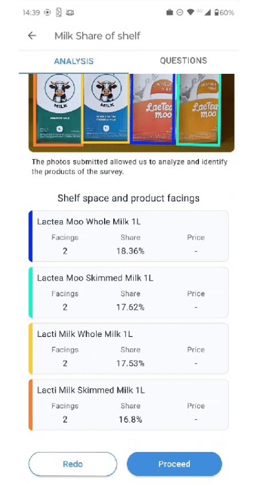Tap the back arrow icon
271x484 pixels.
[32, 36]
